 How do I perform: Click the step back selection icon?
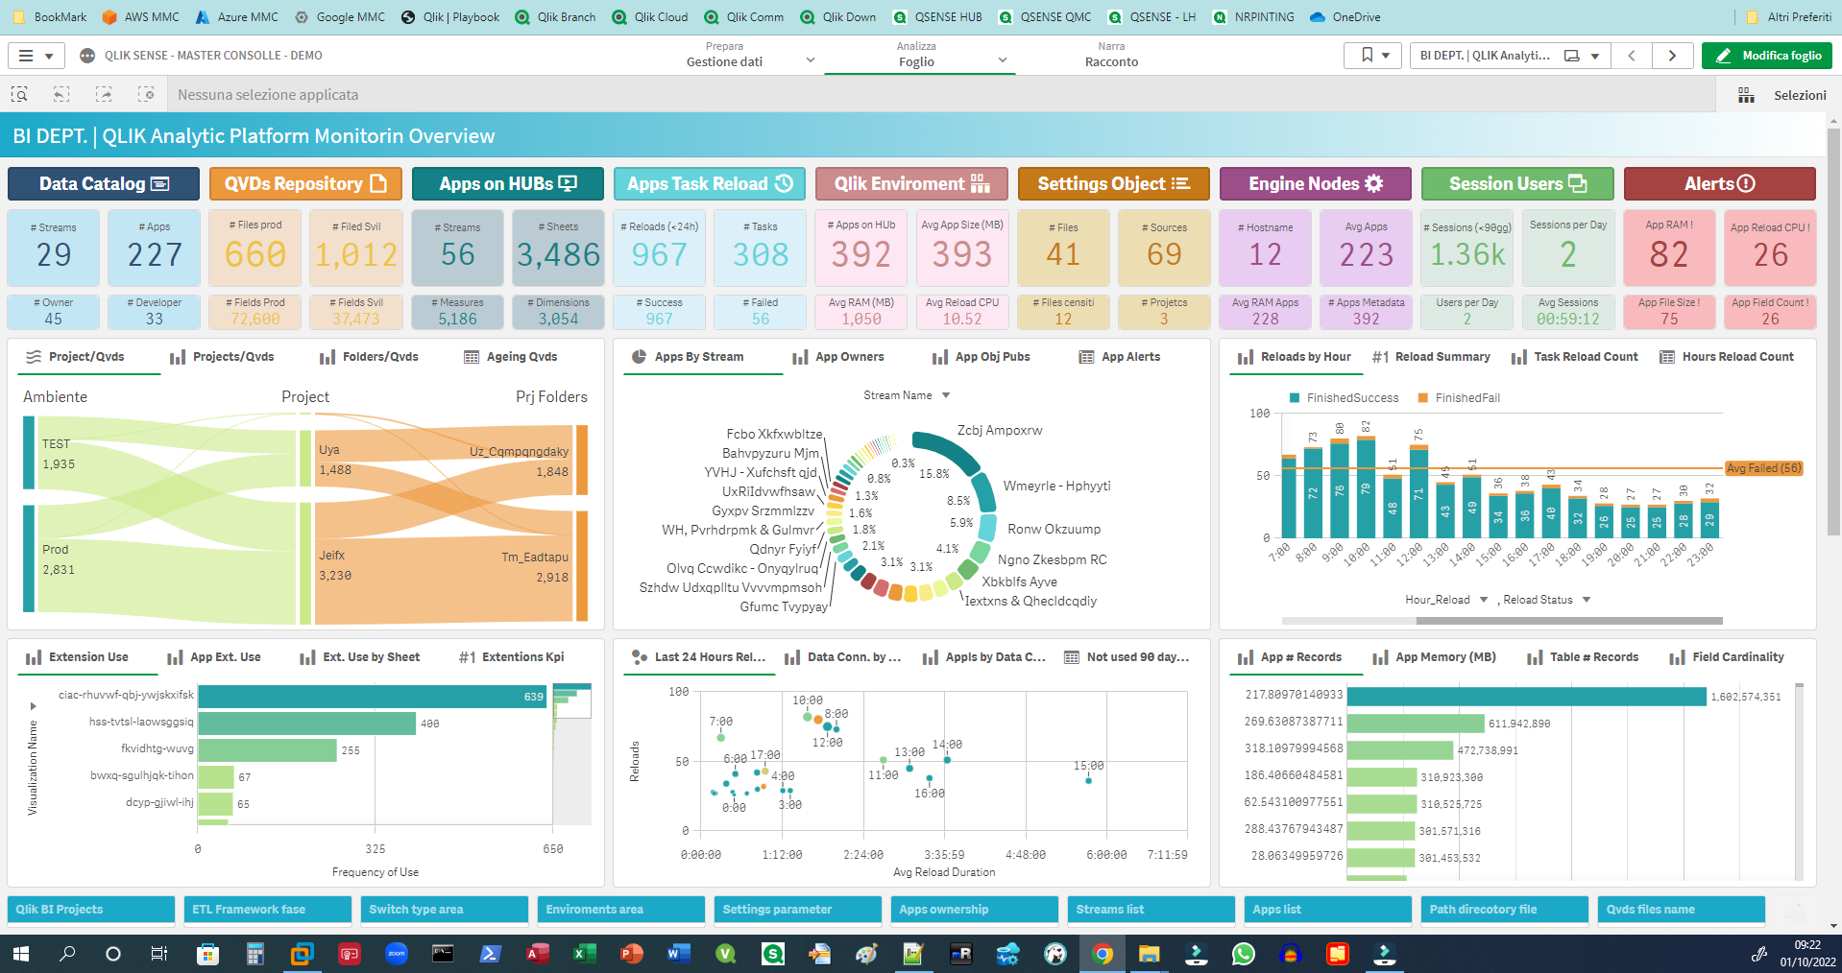click(x=61, y=94)
